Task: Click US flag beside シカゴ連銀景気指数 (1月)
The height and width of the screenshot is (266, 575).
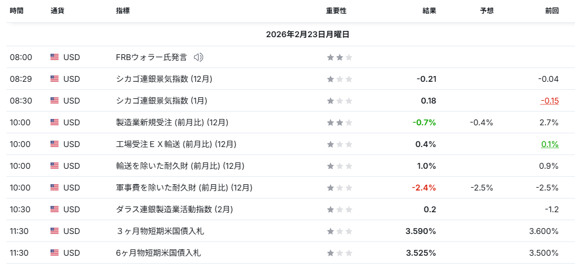Action: point(55,101)
